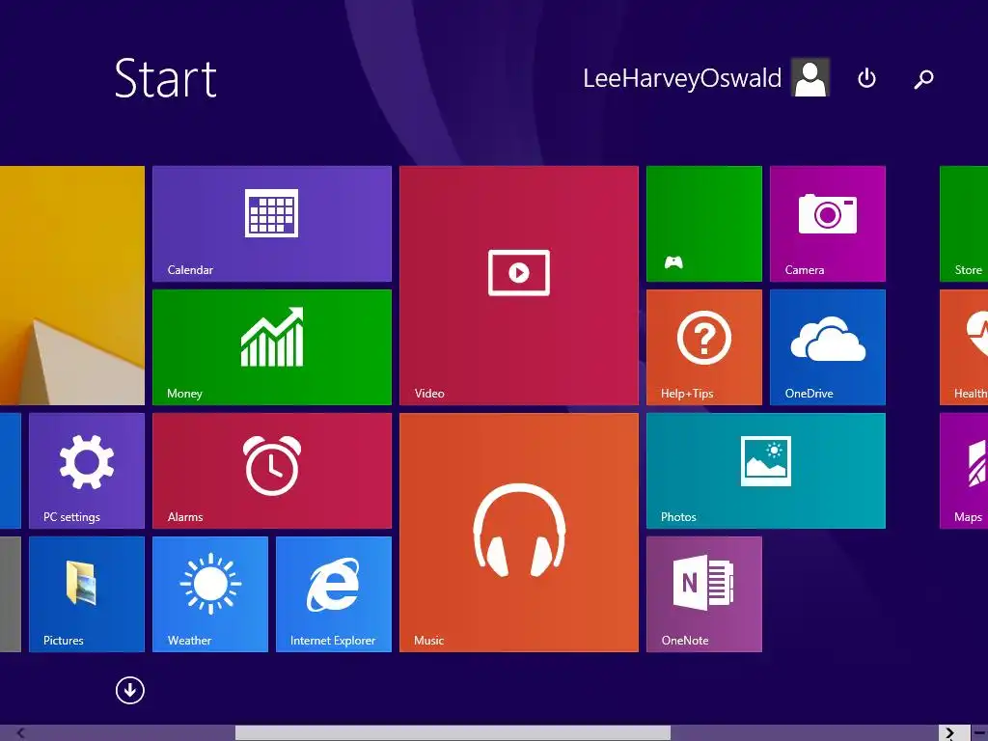Open the Store tile
The image size is (988, 741).
pos(964,224)
